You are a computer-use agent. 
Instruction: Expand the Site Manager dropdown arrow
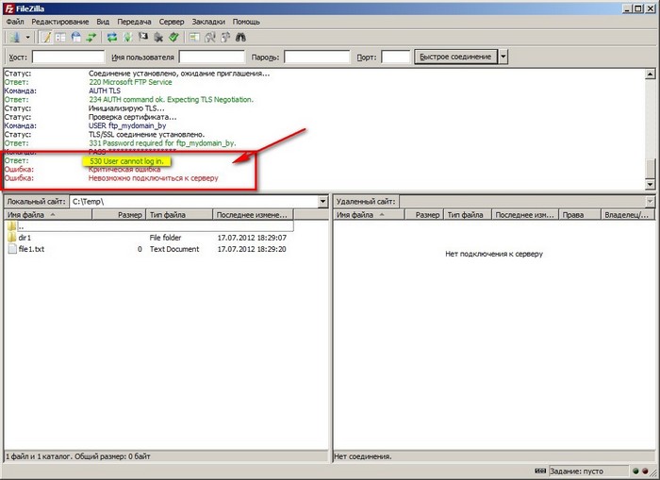tap(27, 38)
